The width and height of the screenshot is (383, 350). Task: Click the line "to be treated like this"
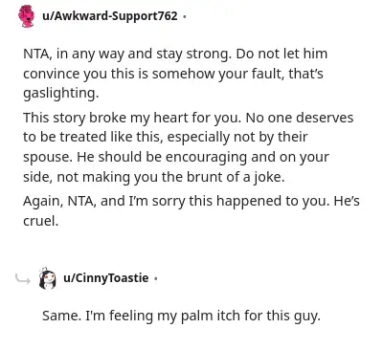point(166,137)
